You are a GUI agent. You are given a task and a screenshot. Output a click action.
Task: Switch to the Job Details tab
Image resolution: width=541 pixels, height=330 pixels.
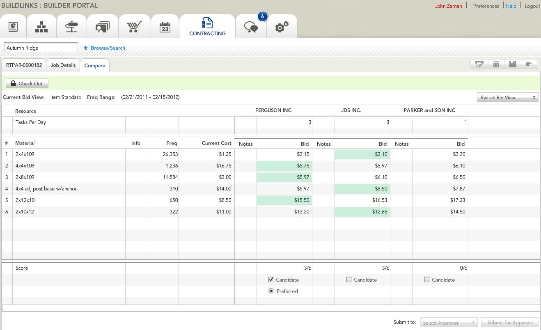(63, 65)
